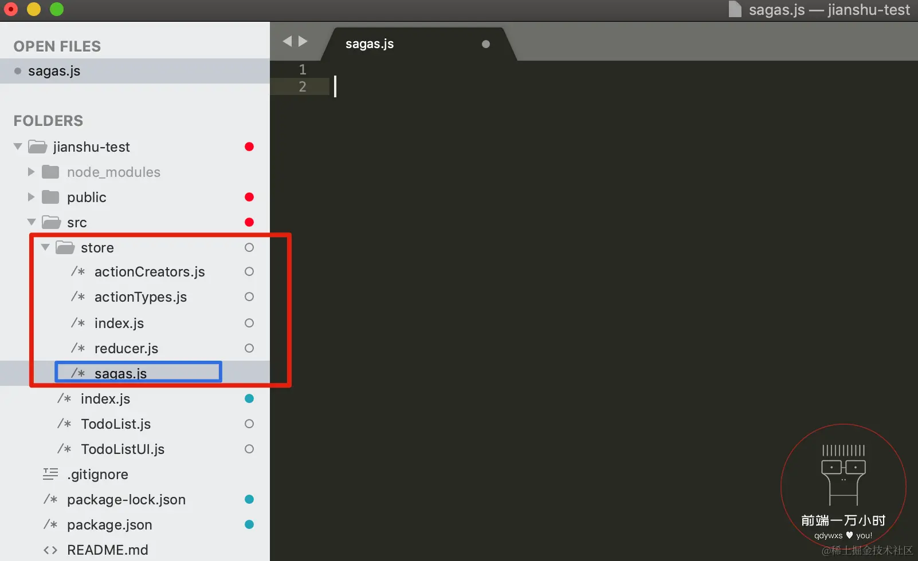
Task: Open actionCreators.js in the store folder
Action: coord(150,272)
